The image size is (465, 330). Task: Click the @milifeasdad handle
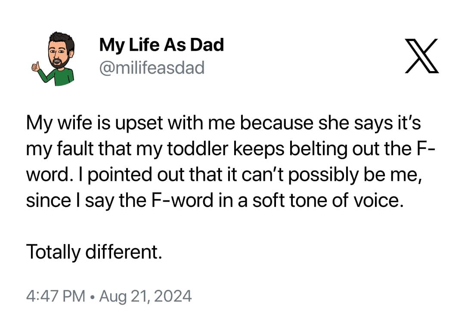click(152, 68)
